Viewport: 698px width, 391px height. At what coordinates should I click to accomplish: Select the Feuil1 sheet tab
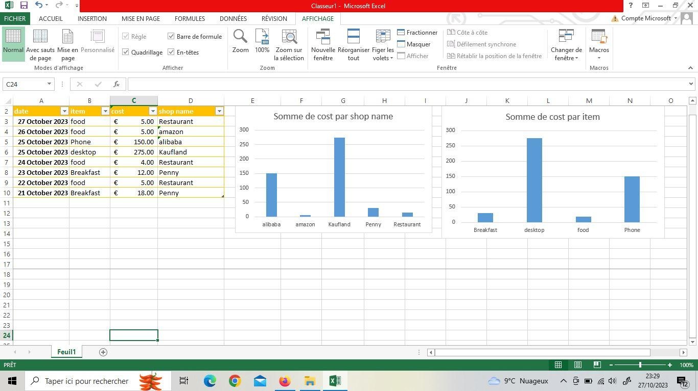[x=66, y=352]
